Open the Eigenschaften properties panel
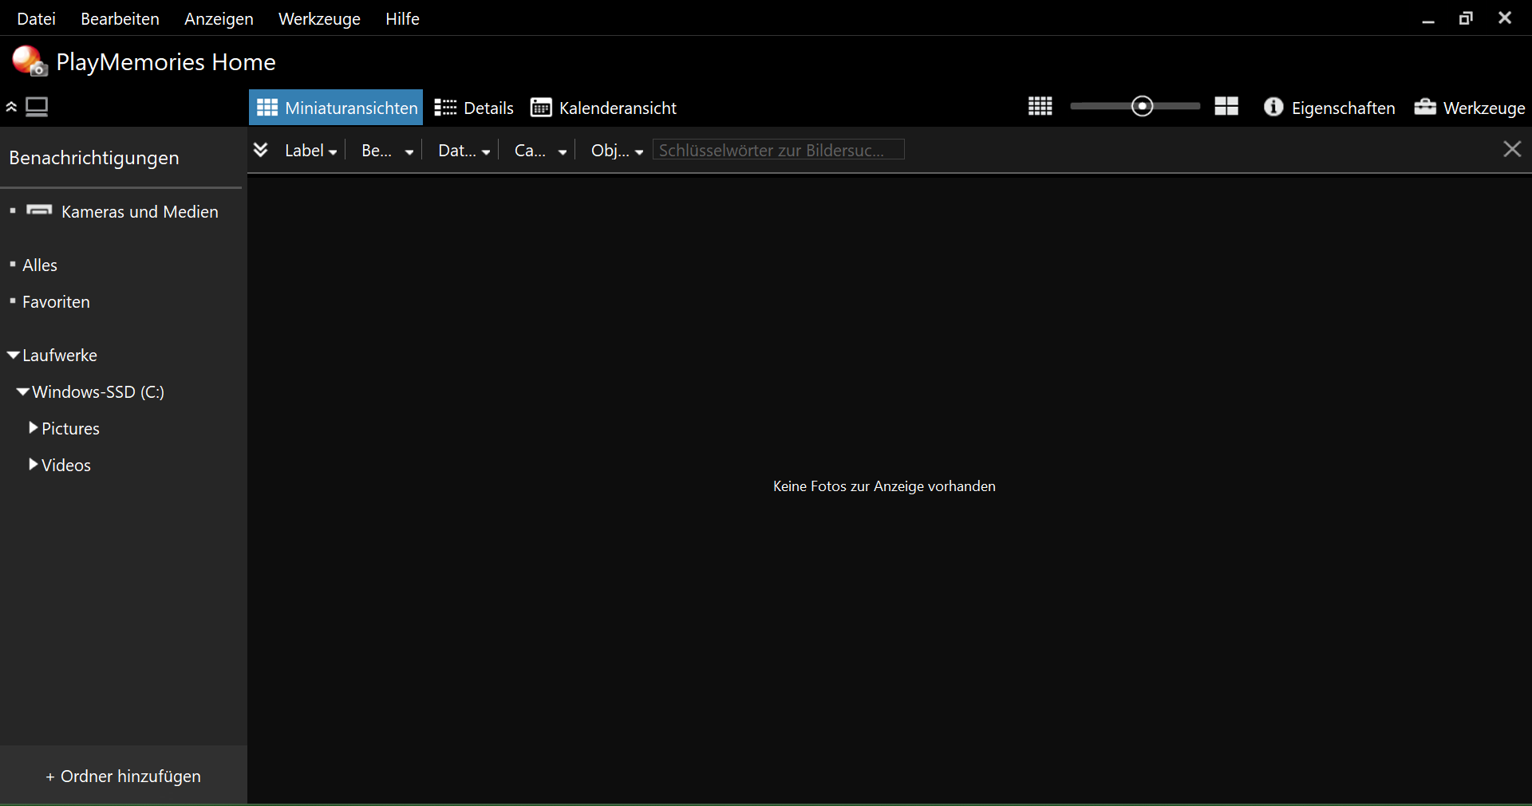The image size is (1532, 806). [1329, 108]
